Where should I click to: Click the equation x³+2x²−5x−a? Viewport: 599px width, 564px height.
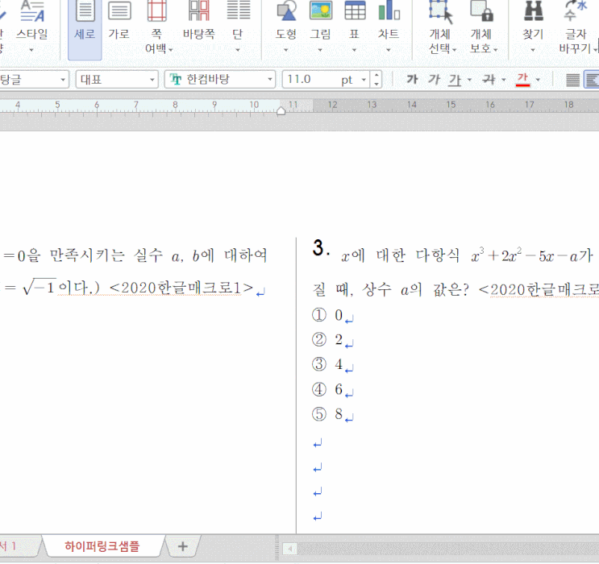click(x=524, y=255)
